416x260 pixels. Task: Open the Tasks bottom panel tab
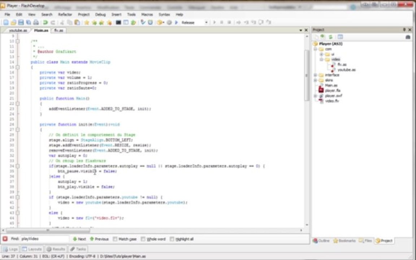pyautogui.click(x=78, y=249)
